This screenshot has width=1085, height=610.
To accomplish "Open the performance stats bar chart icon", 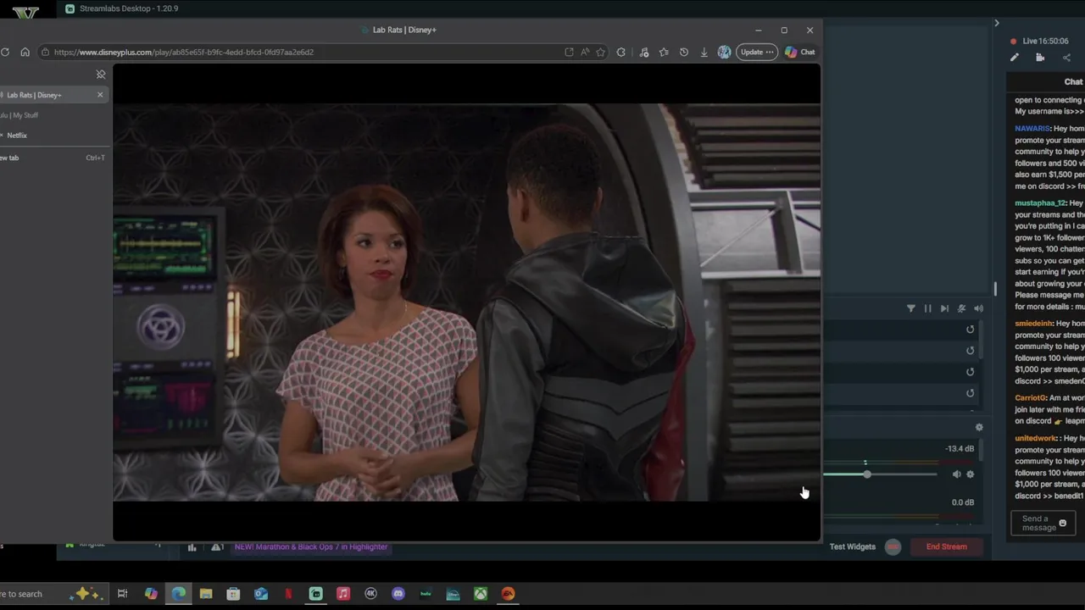I will click(192, 547).
